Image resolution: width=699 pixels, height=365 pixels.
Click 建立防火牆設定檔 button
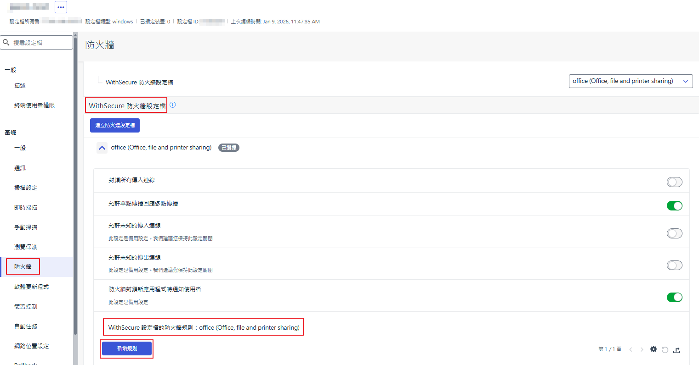point(115,125)
